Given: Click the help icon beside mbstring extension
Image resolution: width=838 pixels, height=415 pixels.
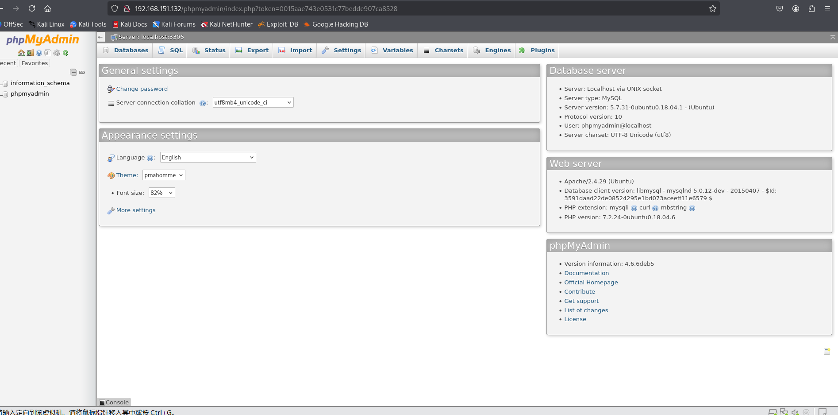Looking at the screenshot, I should [x=692, y=208].
